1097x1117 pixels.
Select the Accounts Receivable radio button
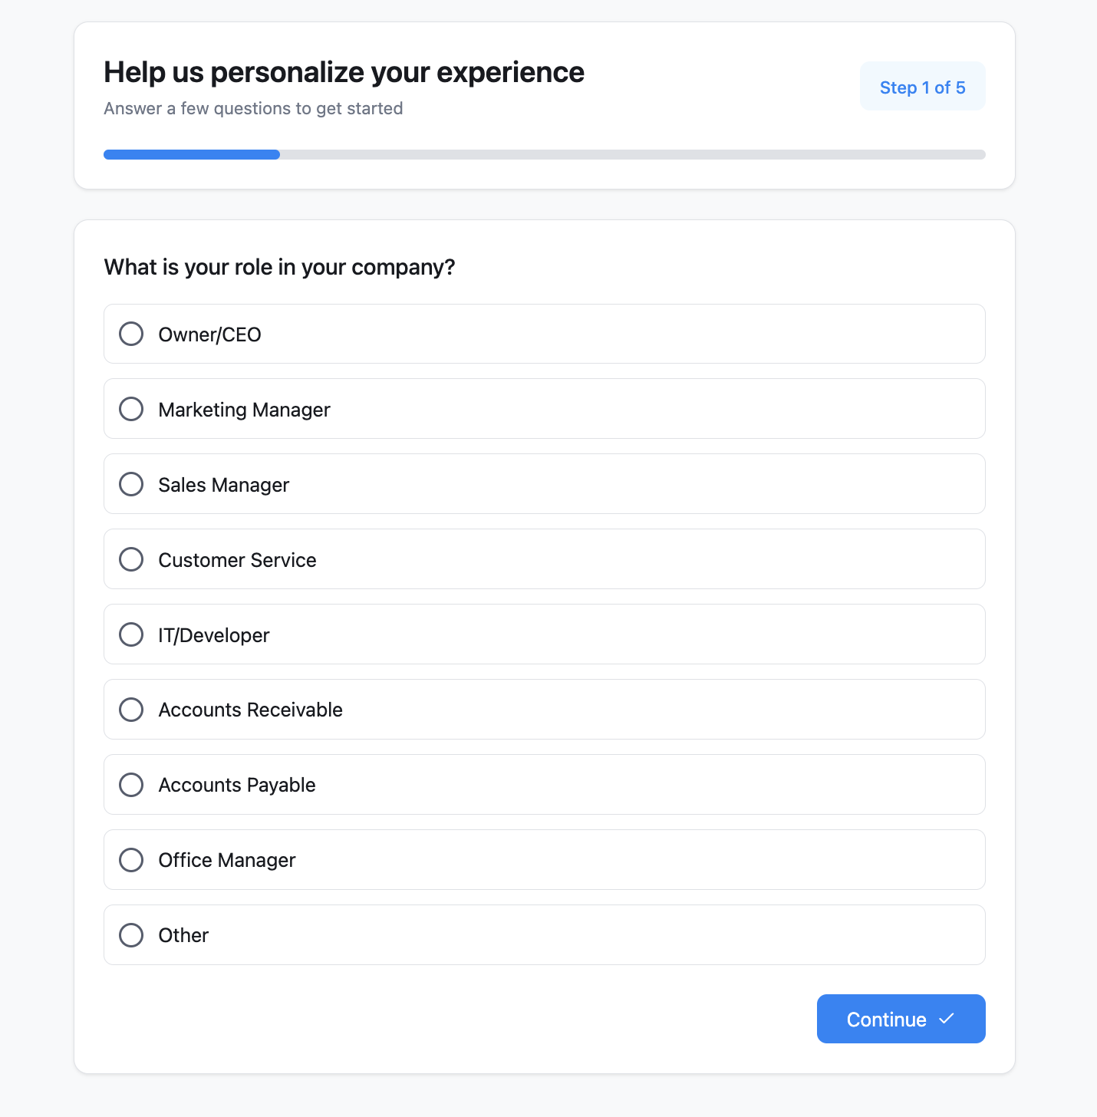click(x=130, y=710)
